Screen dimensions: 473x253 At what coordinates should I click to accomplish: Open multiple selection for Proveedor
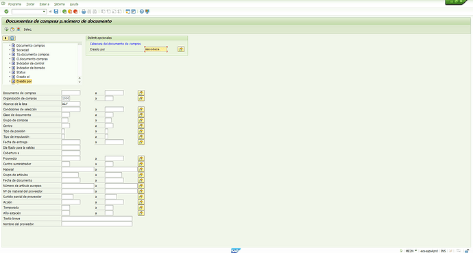coord(141,158)
